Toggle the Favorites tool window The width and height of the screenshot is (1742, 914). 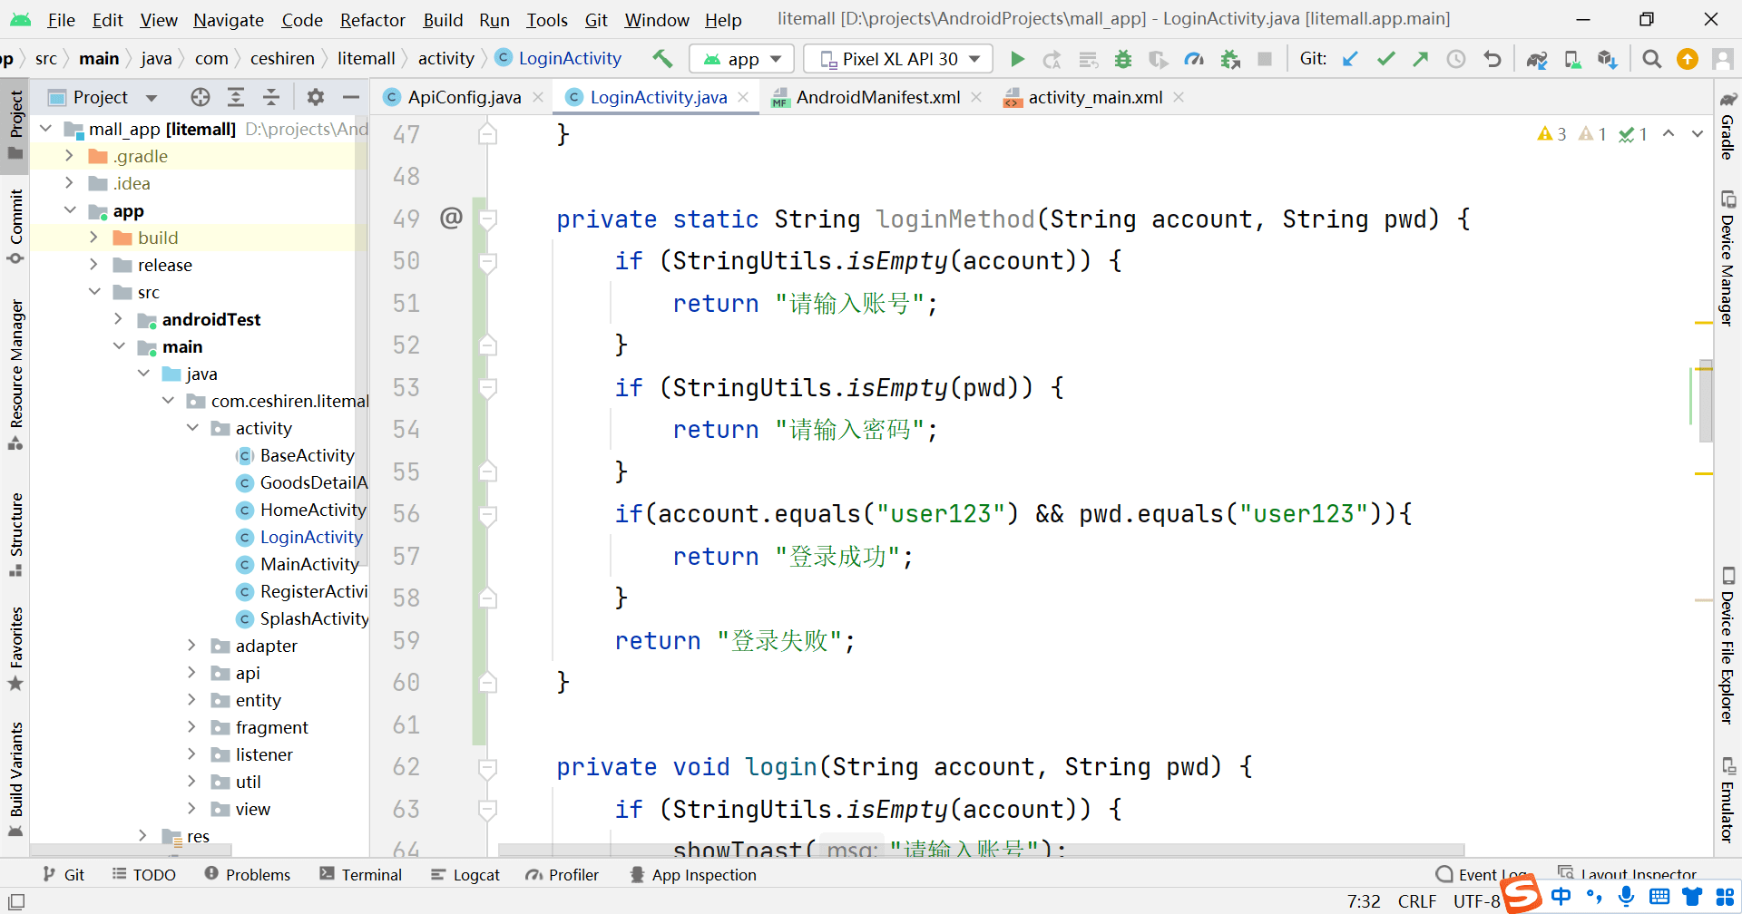pyautogui.click(x=15, y=648)
